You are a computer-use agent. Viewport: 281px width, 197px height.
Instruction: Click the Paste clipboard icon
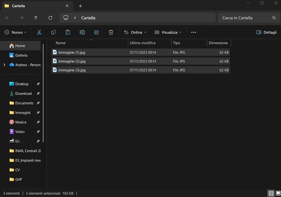[68, 32]
